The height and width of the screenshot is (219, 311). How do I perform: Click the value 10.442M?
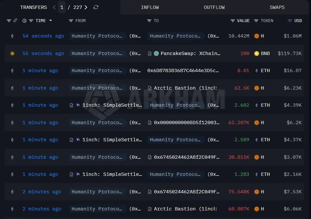(x=239, y=36)
